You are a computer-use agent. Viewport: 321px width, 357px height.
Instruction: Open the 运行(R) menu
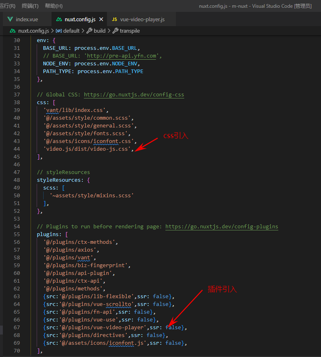coord(7,6)
